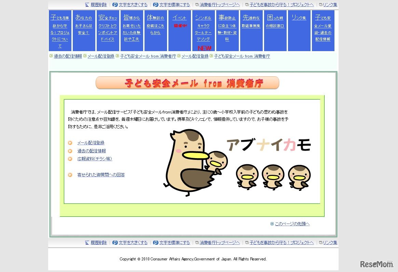Open the メール配信登録 link in page body
Viewport: 398px width, 272px height.
91,143
